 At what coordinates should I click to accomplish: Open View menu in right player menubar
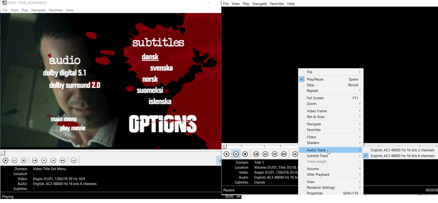pyautogui.click(x=236, y=4)
